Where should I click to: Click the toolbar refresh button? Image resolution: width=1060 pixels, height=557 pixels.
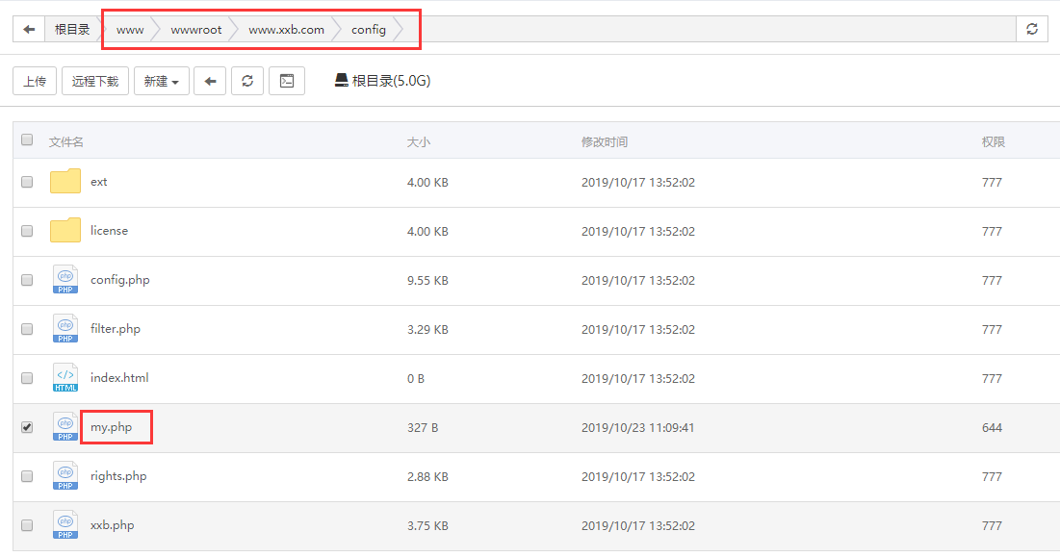click(x=247, y=82)
